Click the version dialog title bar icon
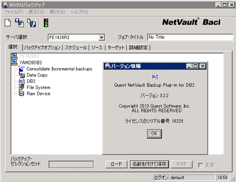 coord(107,66)
